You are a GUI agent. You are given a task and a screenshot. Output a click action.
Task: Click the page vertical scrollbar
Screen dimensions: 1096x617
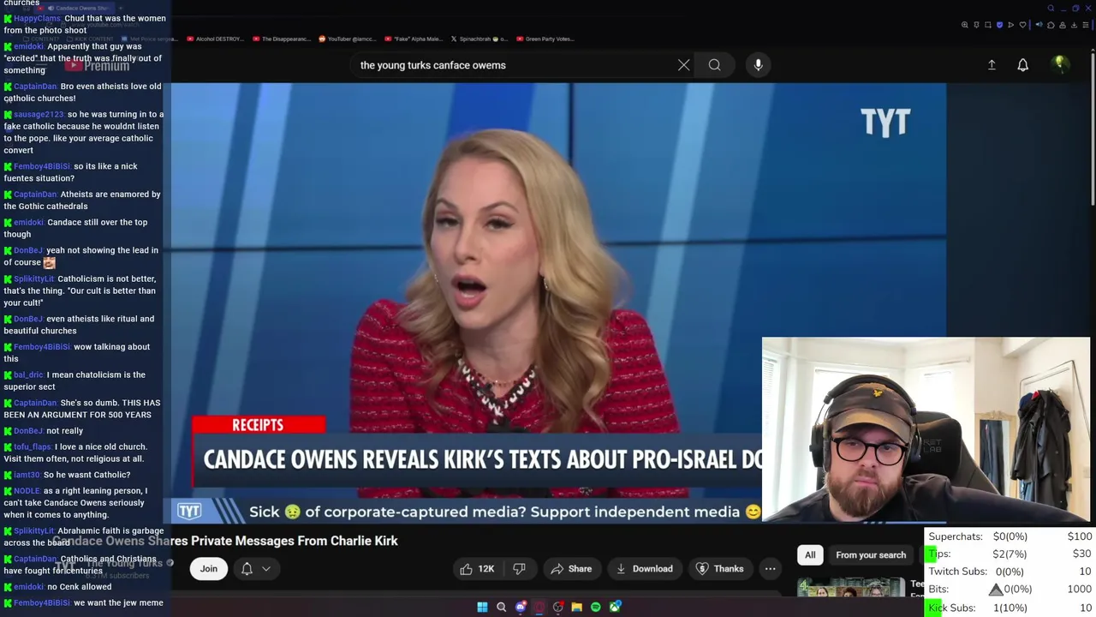[1093, 129]
